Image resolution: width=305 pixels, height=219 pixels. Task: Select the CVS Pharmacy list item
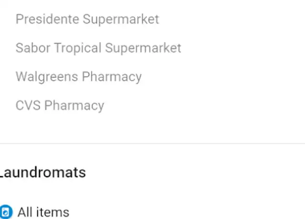coord(60,106)
